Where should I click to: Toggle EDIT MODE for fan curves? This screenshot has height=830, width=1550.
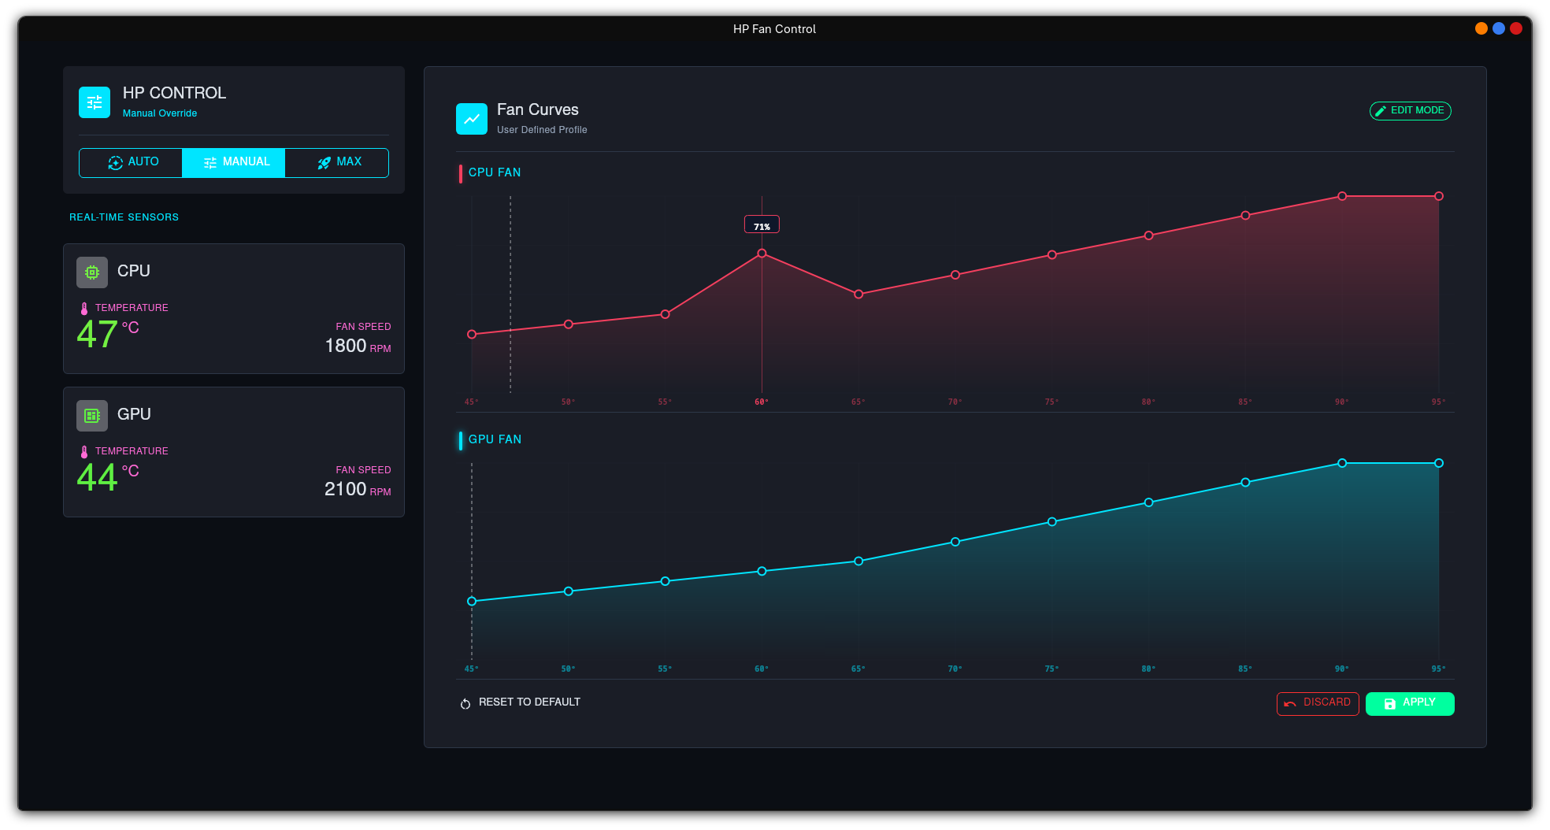(x=1411, y=111)
